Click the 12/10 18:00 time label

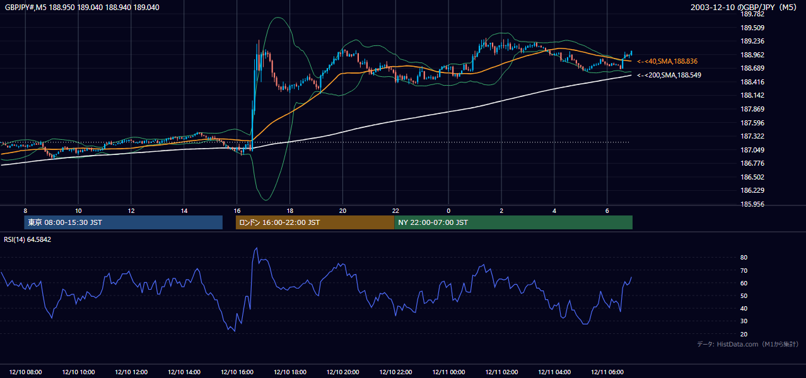290,372
